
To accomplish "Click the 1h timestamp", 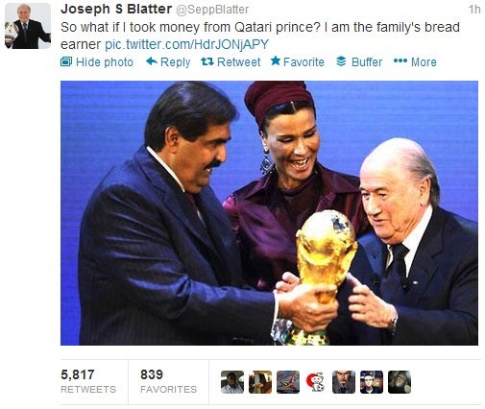I will coord(474,10).
